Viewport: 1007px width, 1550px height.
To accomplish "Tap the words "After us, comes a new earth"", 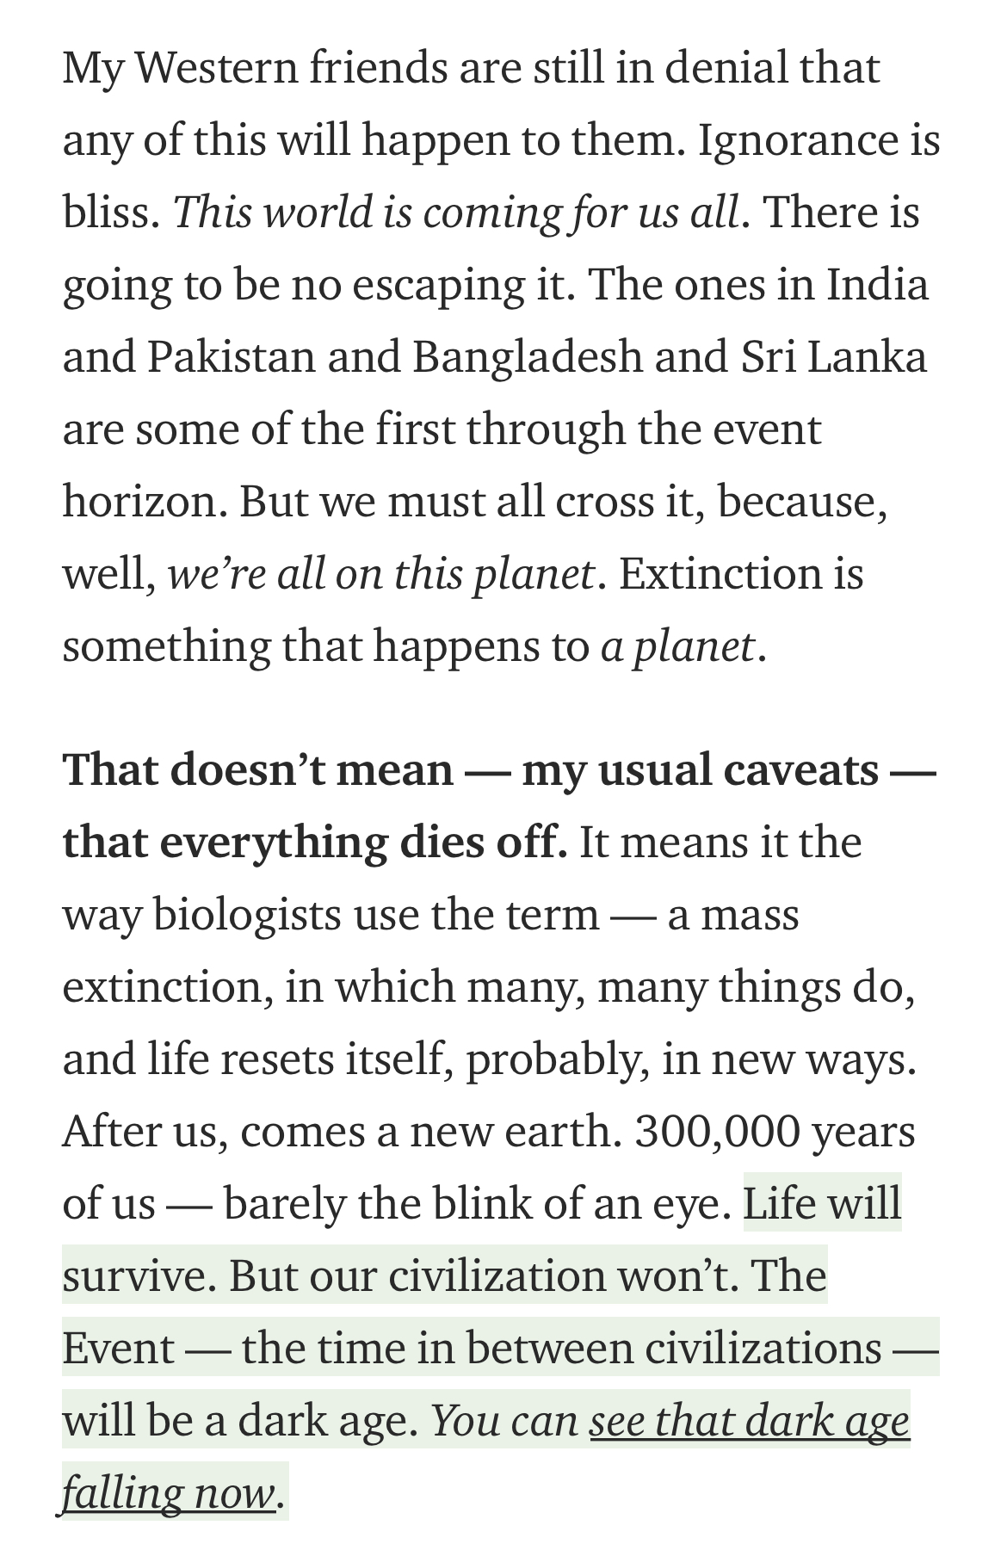I will [342, 1133].
